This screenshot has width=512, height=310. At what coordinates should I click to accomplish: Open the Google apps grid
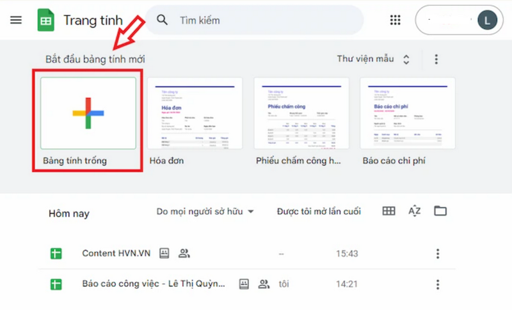(x=395, y=20)
